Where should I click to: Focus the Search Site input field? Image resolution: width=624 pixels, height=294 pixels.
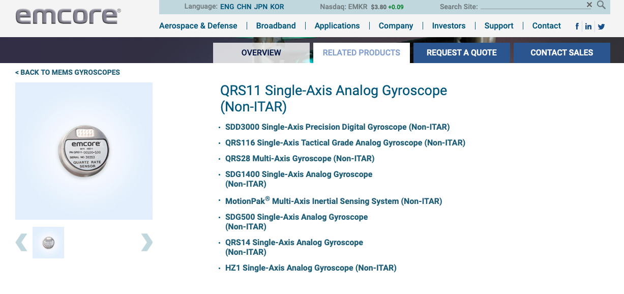(x=532, y=6)
